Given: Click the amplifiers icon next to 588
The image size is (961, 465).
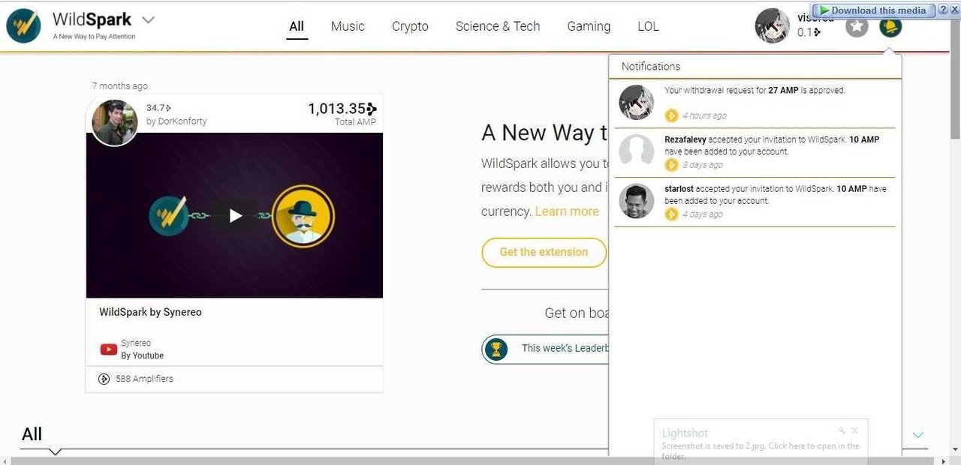Looking at the screenshot, I should coord(104,379).
